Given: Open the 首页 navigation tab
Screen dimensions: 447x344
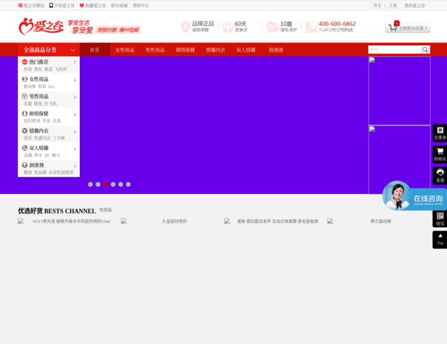Looking at the screenshot, I should (94, 50).
